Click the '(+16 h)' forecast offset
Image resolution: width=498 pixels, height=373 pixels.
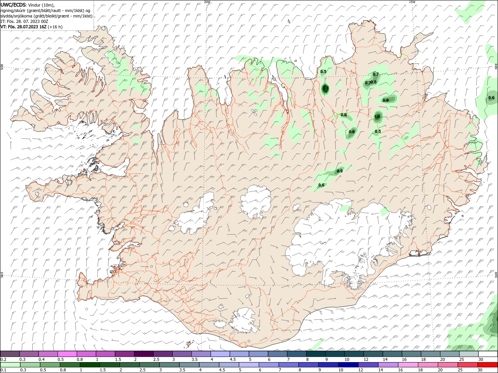pos(55,27)
